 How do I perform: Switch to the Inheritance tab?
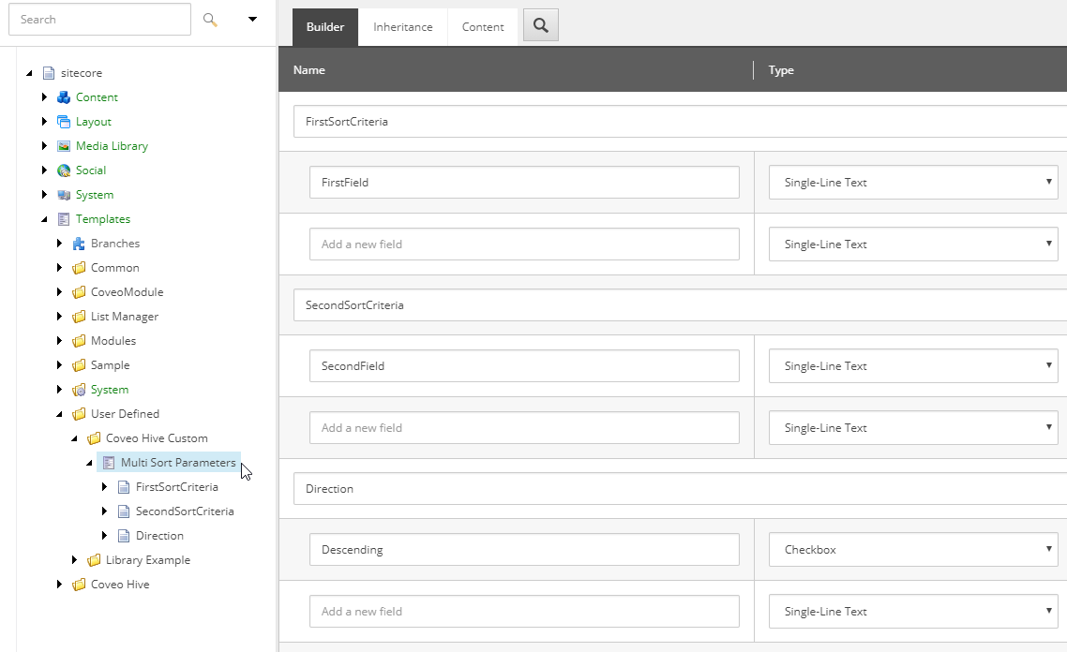(x=402, y=26)
